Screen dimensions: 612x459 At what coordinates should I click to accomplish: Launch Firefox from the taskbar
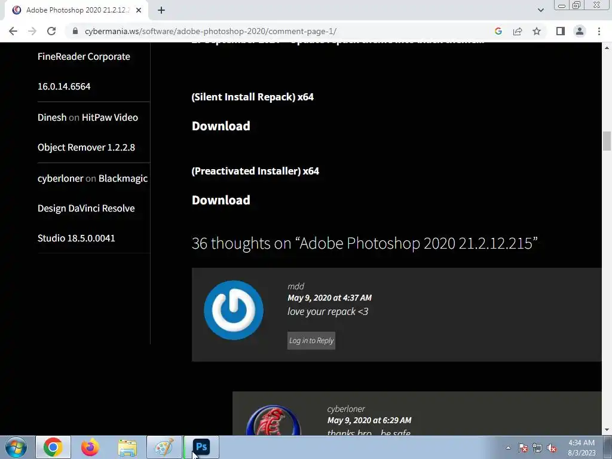pyautogui.click(x=90, y=447)
